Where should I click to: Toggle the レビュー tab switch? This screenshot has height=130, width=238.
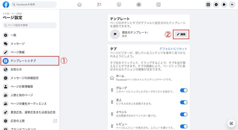184,126
